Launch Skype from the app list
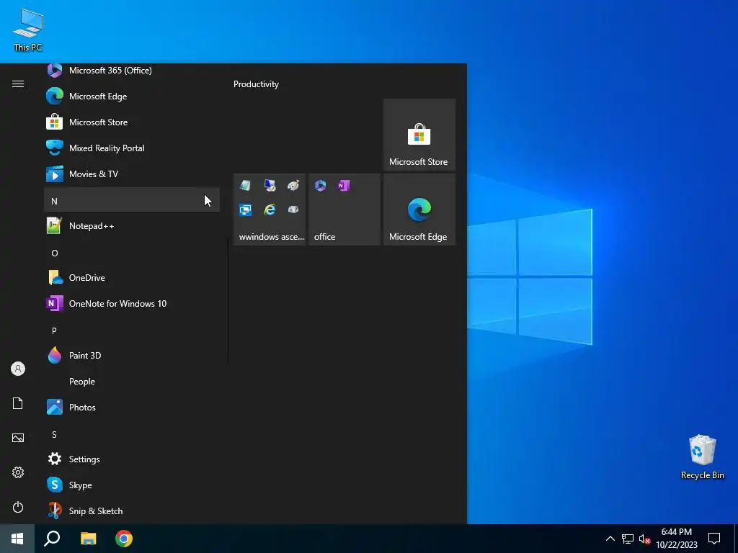Viewport: 738px width, 553px height. tap(132, 485)
